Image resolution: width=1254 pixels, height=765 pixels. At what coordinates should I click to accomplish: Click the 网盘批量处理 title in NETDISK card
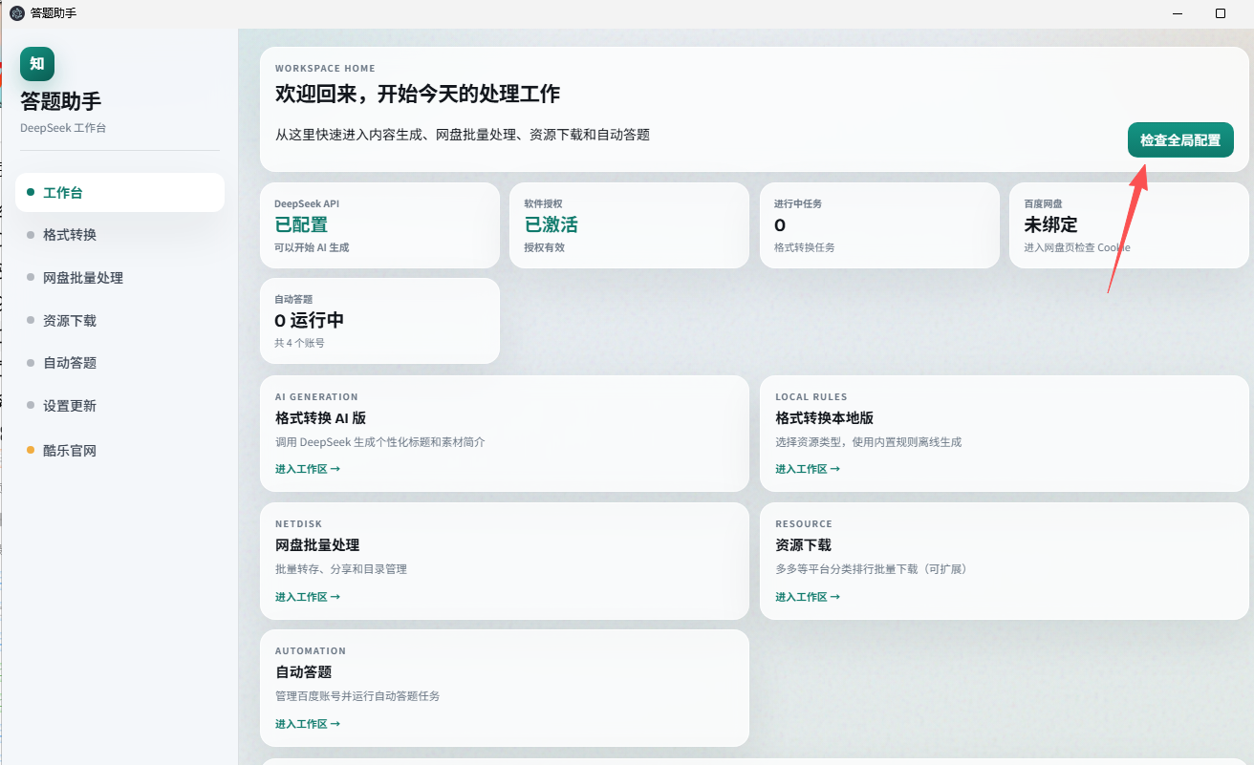coord(317,545)
